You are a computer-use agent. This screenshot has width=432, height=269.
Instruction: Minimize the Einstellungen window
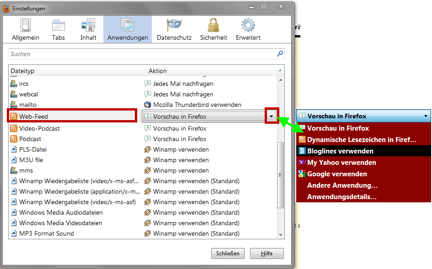click(x=251, y=6)
